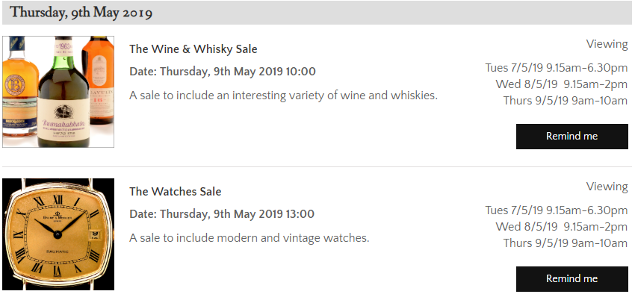Click the Viewing label for the whisky sale
Image resolution: width=635 pixels, height=300 pixels.
pyautogui.click(x=607, y=44)
